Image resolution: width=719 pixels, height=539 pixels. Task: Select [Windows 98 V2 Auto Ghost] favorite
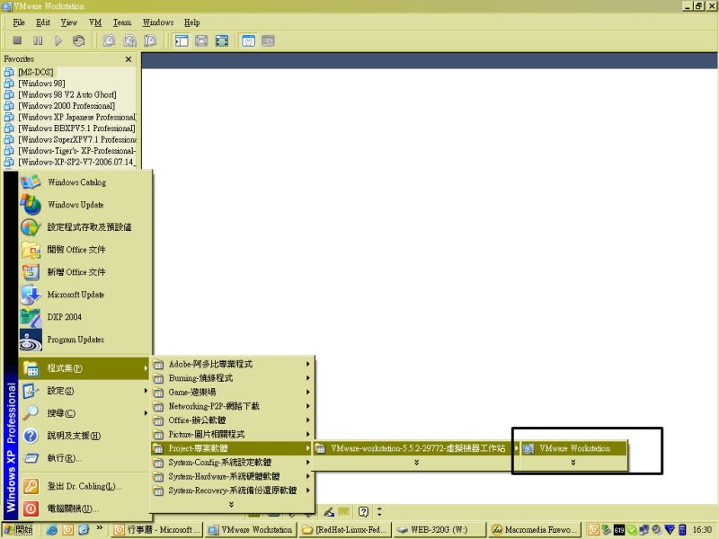click(67, 94)
